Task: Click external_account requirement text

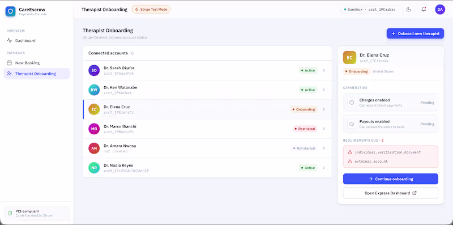Action: [371, 162]
